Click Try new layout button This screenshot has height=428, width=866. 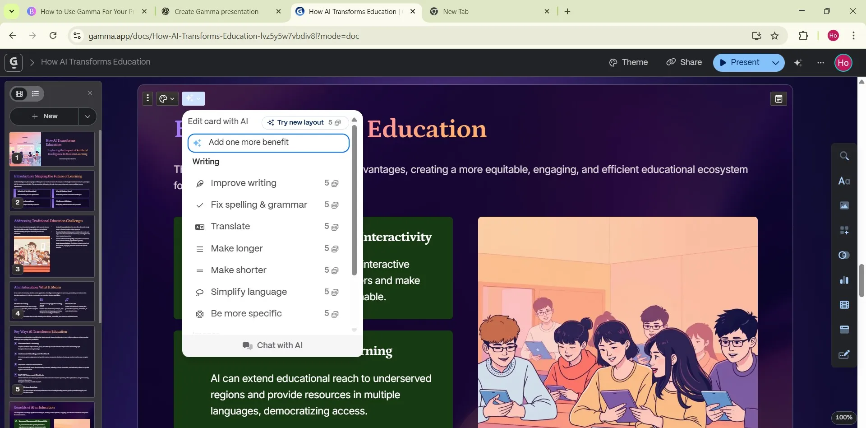(304, 122)
